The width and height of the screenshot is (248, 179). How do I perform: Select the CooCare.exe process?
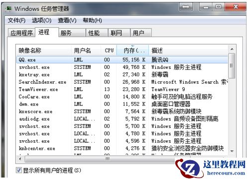(x=122, y=97)
